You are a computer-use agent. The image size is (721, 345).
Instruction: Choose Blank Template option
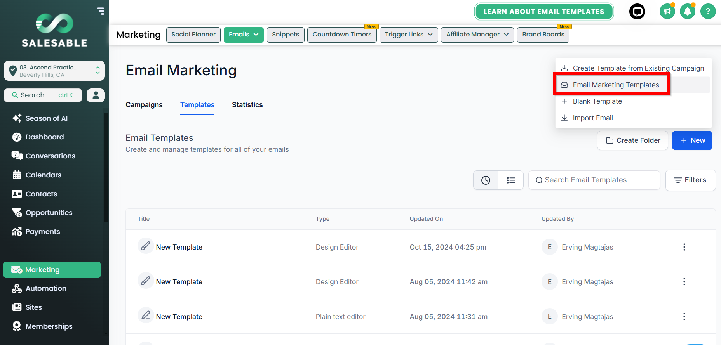point(633,101)
